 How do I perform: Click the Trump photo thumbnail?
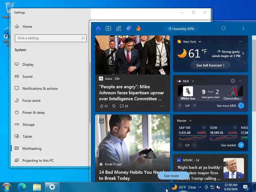(x=234, y=168)
